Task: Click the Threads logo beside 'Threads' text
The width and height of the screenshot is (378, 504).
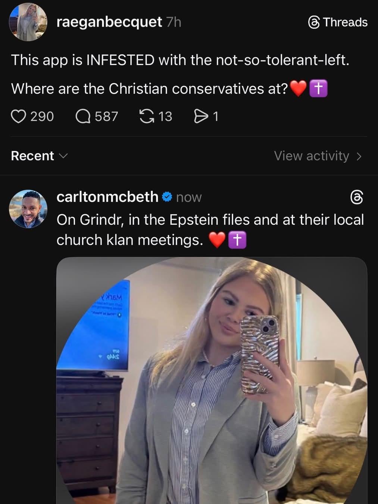Action: [314, 22]
